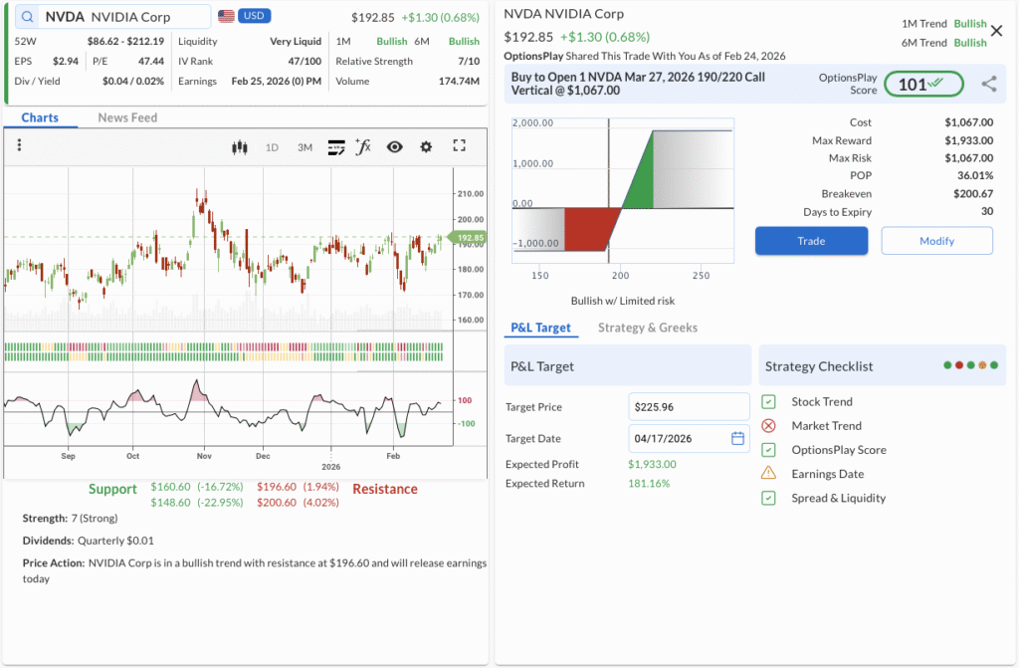Open the 1D interval dropdown
This screenshot has width=1019, height=668.
pyautogui.click(x=272, y=147)
